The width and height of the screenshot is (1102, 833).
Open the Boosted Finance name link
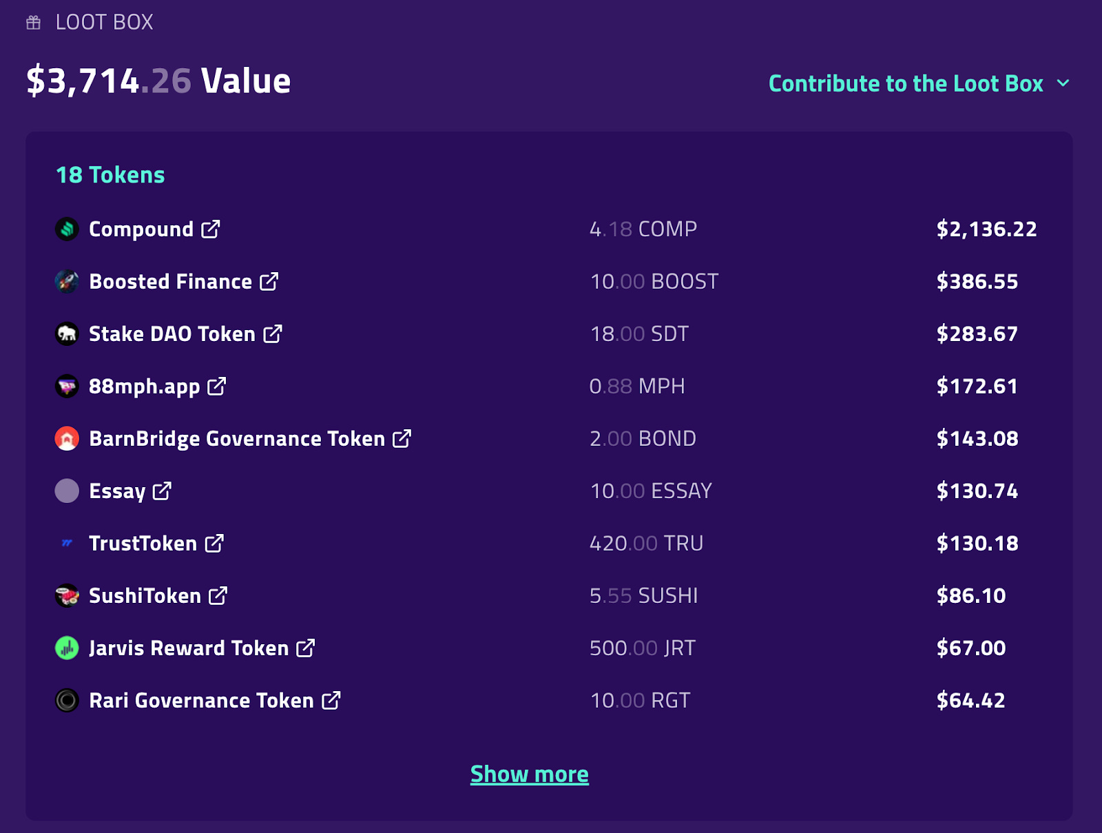pos(171,281)
